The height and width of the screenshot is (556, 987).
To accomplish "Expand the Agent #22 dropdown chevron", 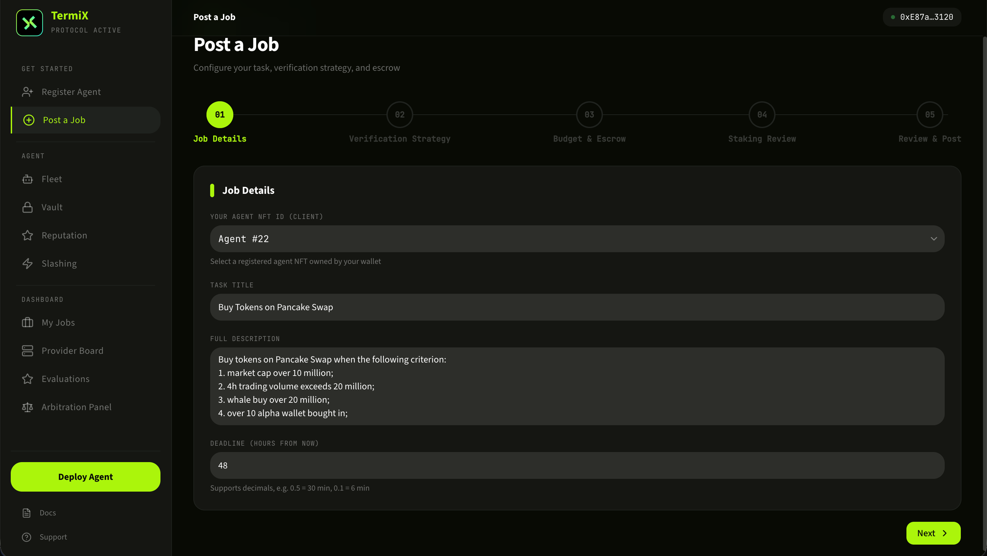I will (x=933, y=239).
